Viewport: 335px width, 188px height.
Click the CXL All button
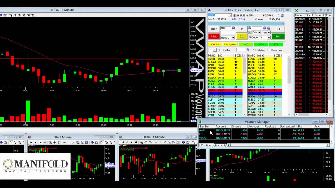[215, 44]
